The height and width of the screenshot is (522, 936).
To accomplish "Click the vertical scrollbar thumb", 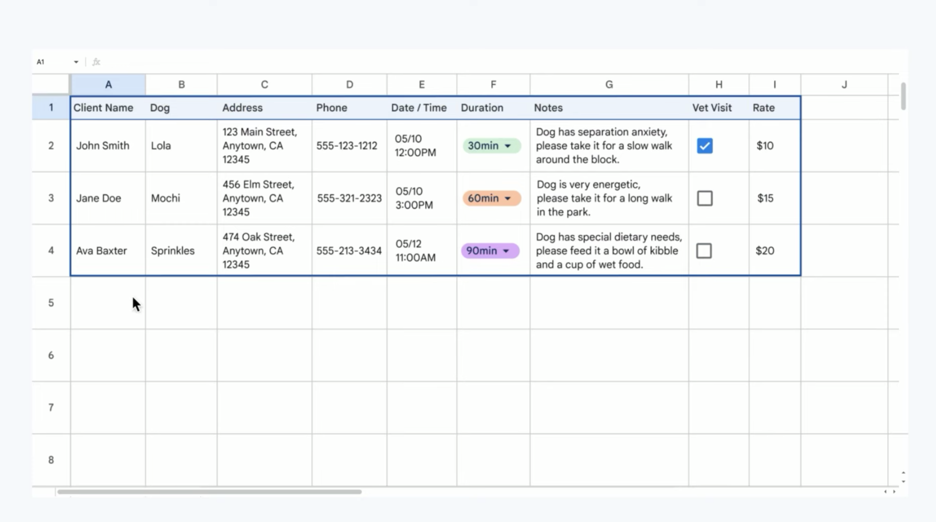I will [x=903, y=96].
